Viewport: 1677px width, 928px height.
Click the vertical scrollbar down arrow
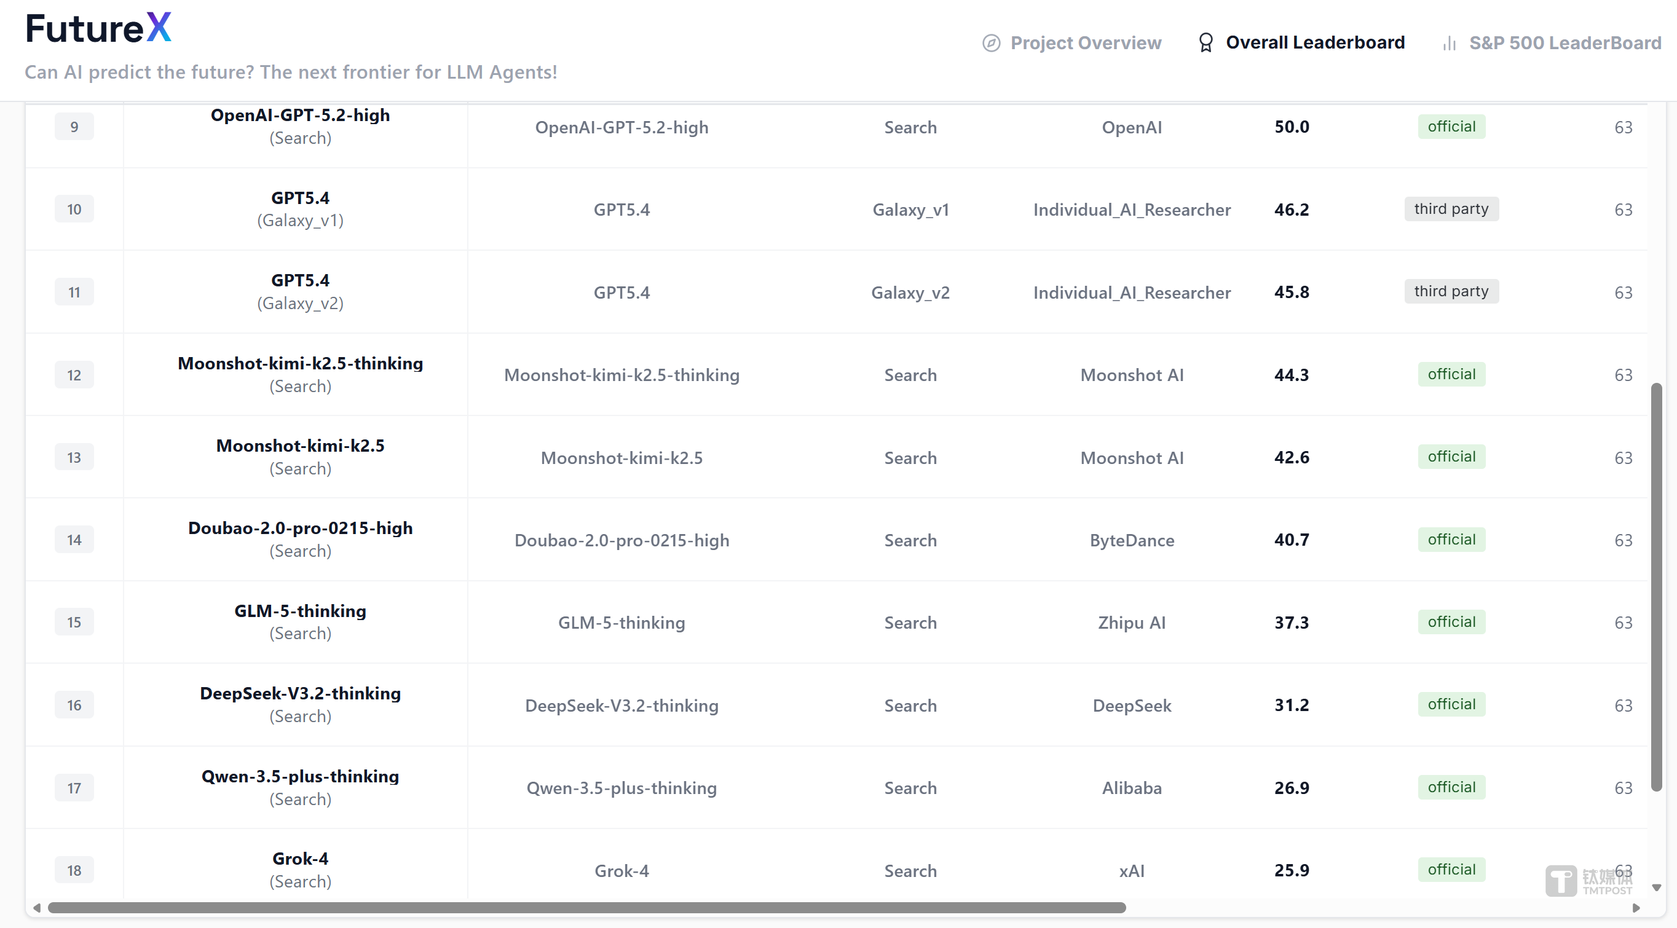pos(1657,887)
